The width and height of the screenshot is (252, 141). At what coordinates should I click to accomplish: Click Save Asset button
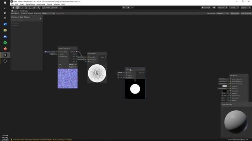(x=15, y=13)
